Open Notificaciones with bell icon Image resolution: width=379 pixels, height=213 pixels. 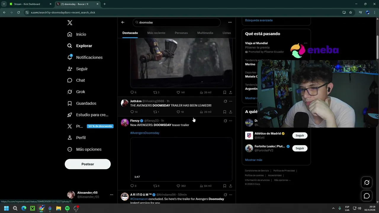tap(85, 57)
